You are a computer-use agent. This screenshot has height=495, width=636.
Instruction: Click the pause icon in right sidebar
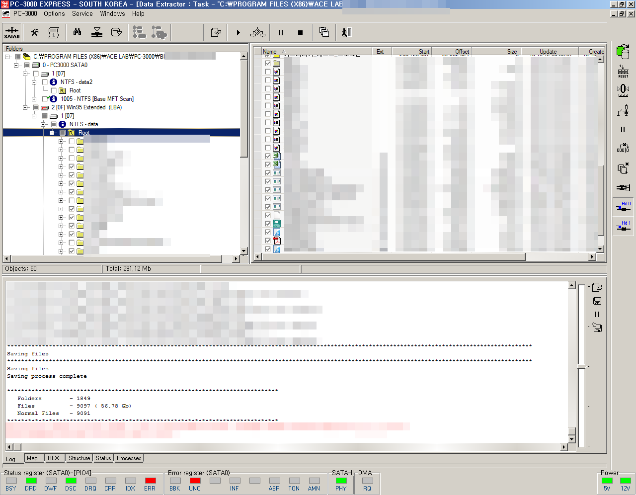(x=623, y=129)
